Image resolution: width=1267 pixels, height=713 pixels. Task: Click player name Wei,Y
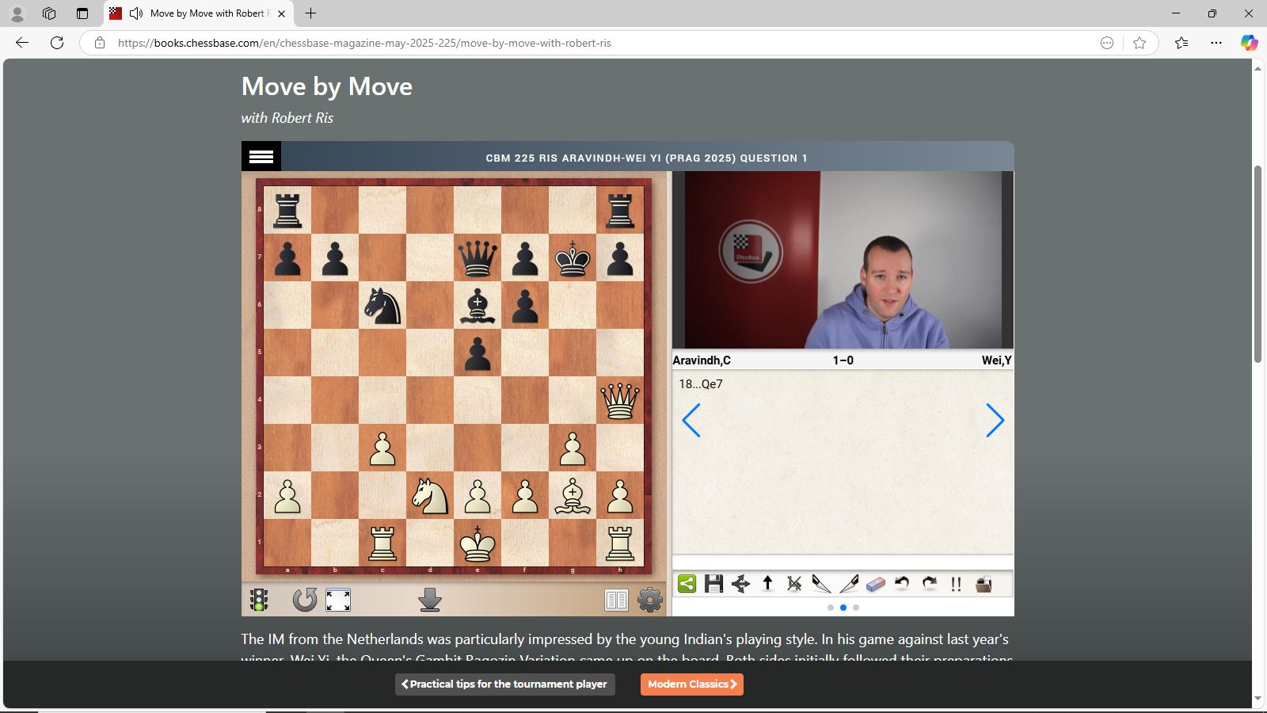(996, 360)
